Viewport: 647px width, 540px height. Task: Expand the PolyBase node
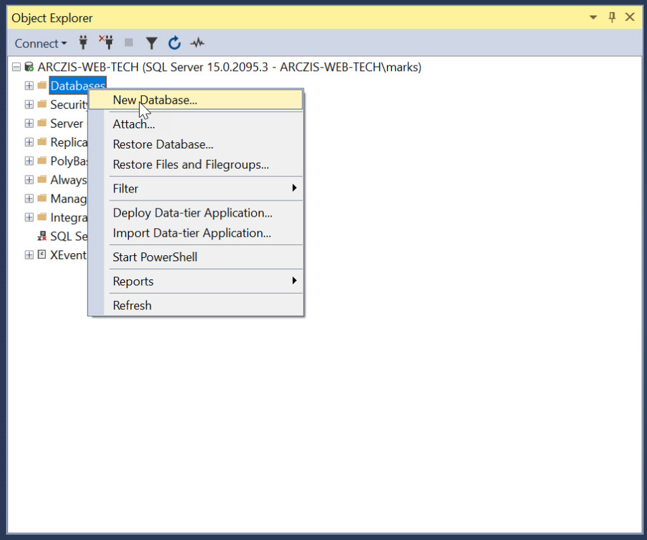[29, 161]
